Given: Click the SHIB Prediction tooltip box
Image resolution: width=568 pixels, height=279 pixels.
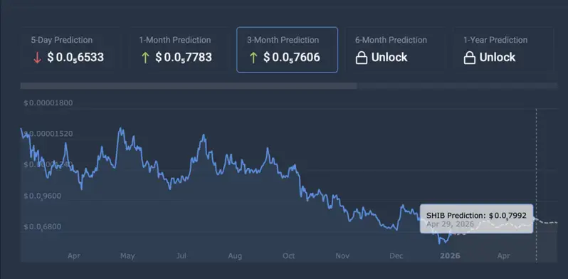Looking at the screenshot, I should (476, 219).
